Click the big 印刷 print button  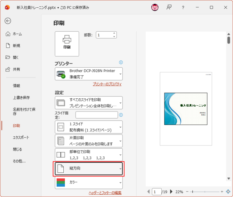point(67,44)
